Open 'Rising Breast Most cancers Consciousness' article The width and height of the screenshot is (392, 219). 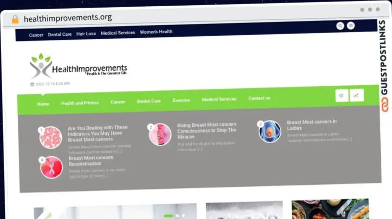[207, 131]
